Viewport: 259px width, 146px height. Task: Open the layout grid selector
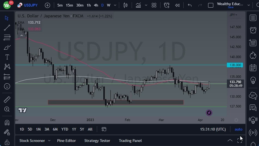[154, 5]
